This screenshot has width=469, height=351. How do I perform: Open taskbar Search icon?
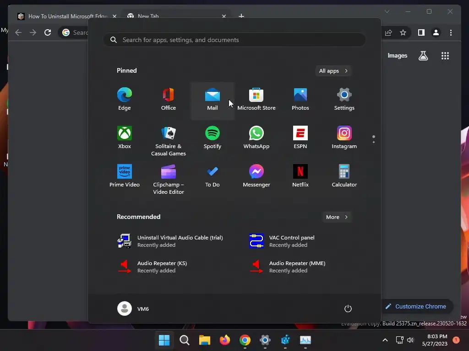tap(185, 340)
